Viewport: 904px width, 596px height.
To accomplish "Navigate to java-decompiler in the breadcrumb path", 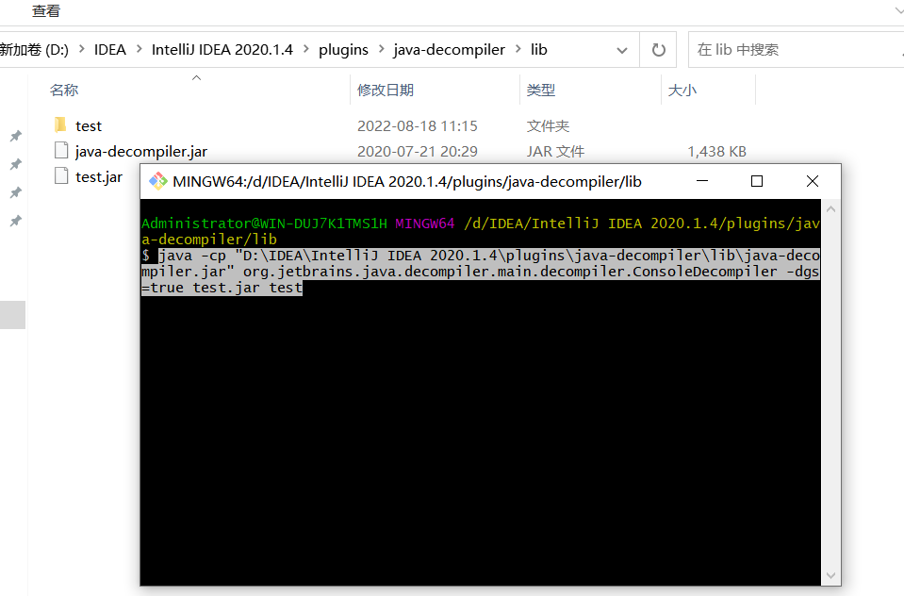I will [449, 50].
